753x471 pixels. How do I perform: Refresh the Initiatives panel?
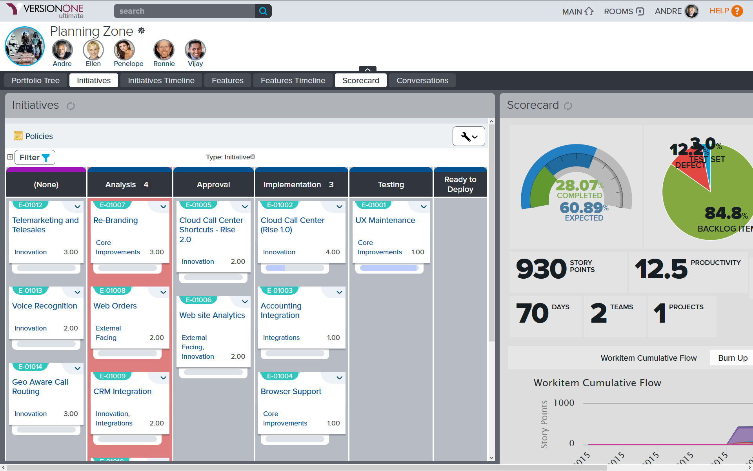(71, 106)
